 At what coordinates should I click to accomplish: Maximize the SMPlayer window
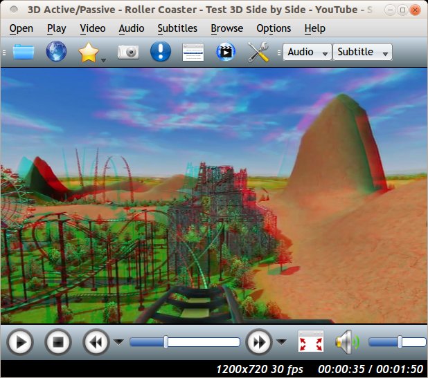coord(402,10)
